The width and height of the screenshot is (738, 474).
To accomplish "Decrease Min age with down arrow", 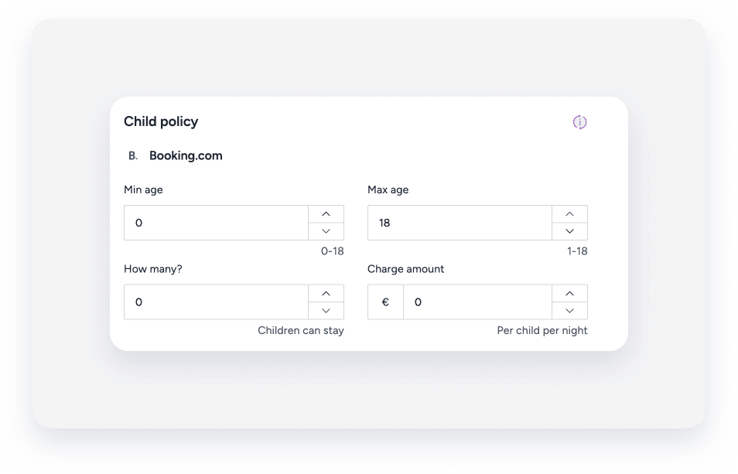I will click(326, 231).
